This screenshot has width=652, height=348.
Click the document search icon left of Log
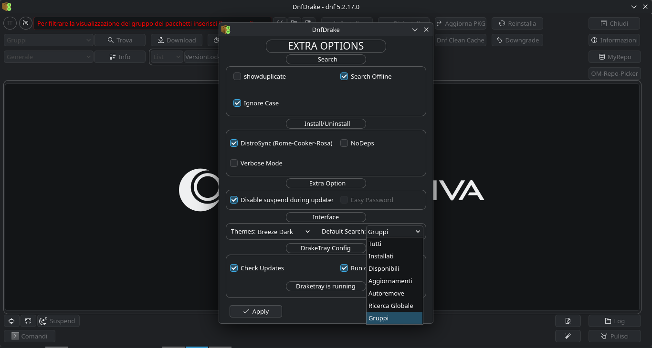click(x=568, y=321)
